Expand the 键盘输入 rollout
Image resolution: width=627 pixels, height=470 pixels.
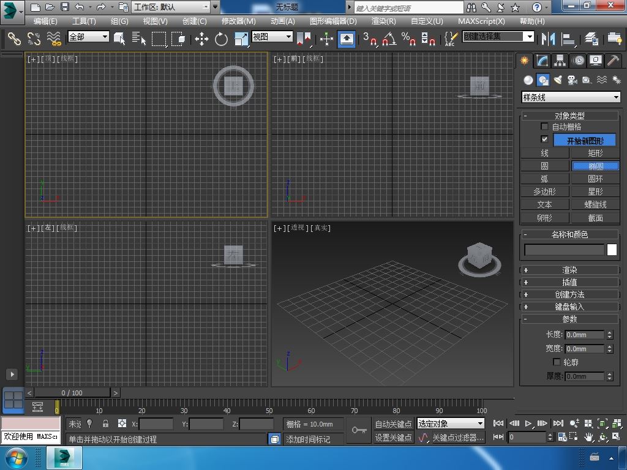[x=569, y=307]
